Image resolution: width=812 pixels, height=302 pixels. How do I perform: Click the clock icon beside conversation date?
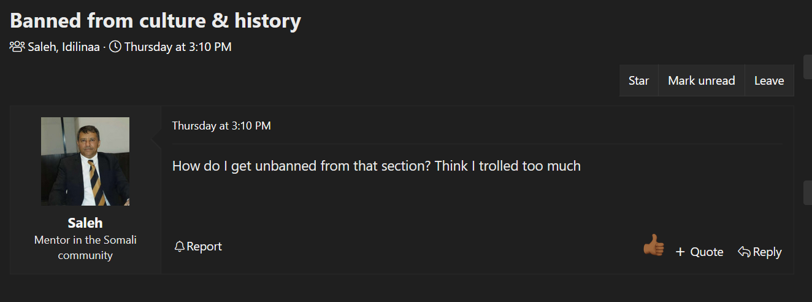point(115,47)
